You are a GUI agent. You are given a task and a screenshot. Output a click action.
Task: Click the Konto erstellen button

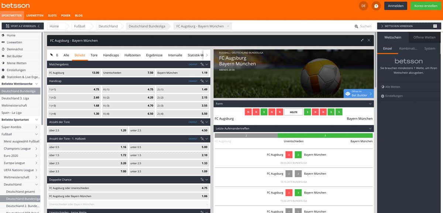pyautogui.click(x=426, y=6)
